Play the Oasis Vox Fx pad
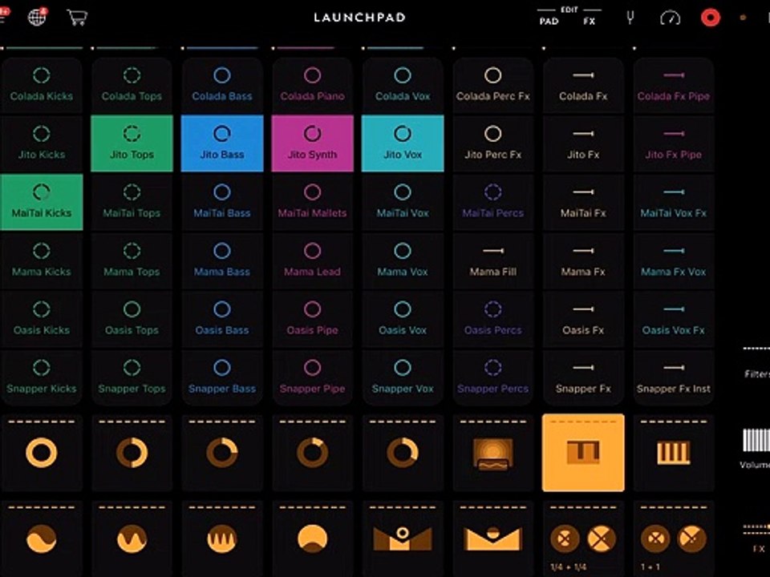 click(x=674, y=319)
